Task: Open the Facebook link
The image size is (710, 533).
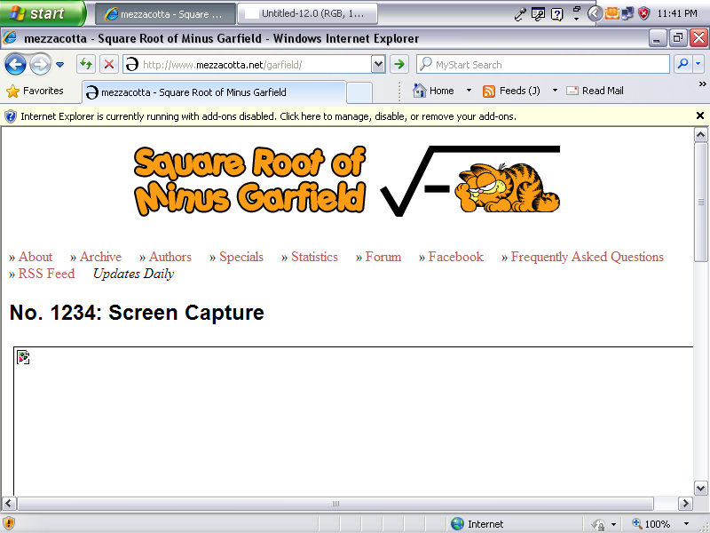Action: [x=456, y=257]
